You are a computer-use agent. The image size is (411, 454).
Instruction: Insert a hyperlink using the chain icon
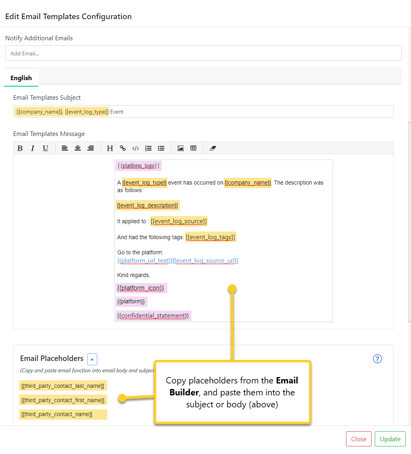122,148
